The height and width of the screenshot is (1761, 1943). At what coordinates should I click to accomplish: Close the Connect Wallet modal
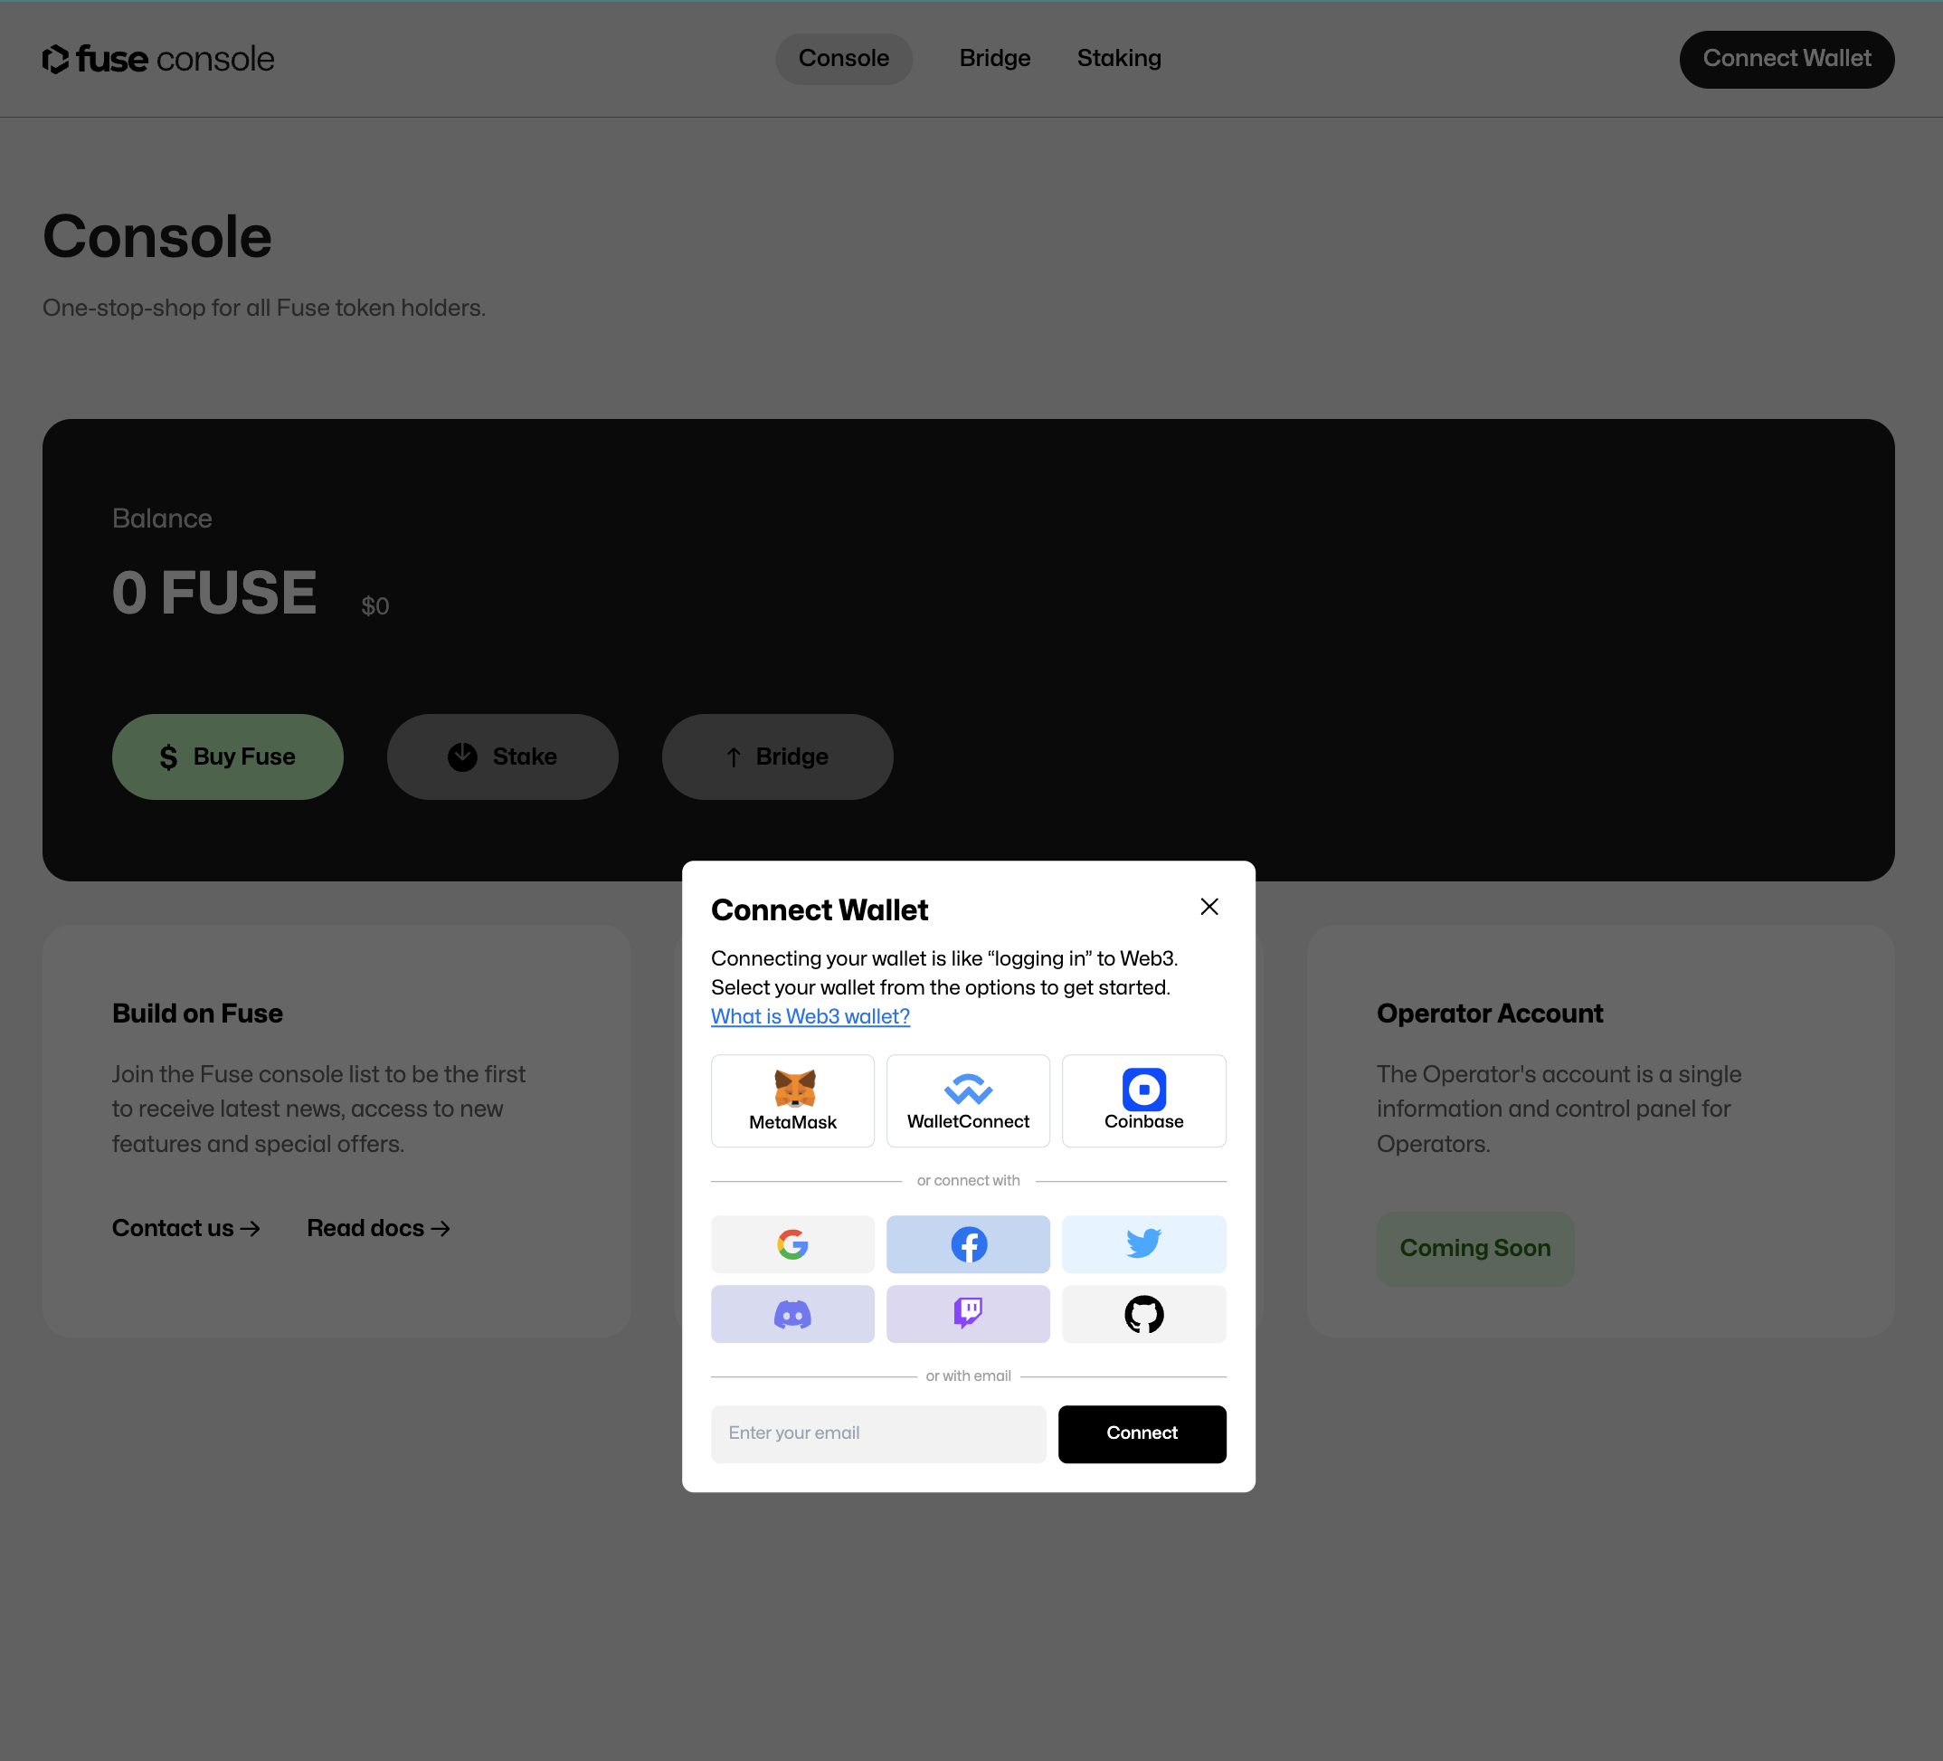click(x=1210, y=906)
